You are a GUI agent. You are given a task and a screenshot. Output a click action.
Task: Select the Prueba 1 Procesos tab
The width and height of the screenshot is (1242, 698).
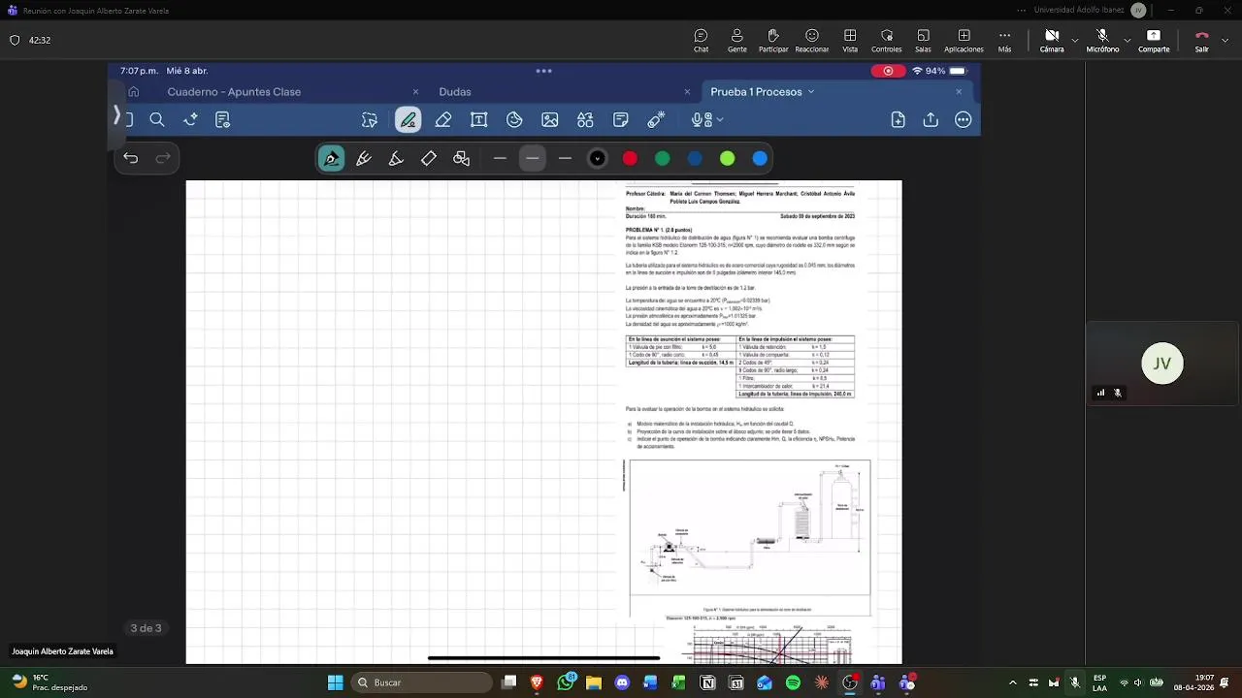(x=756, y=92)
